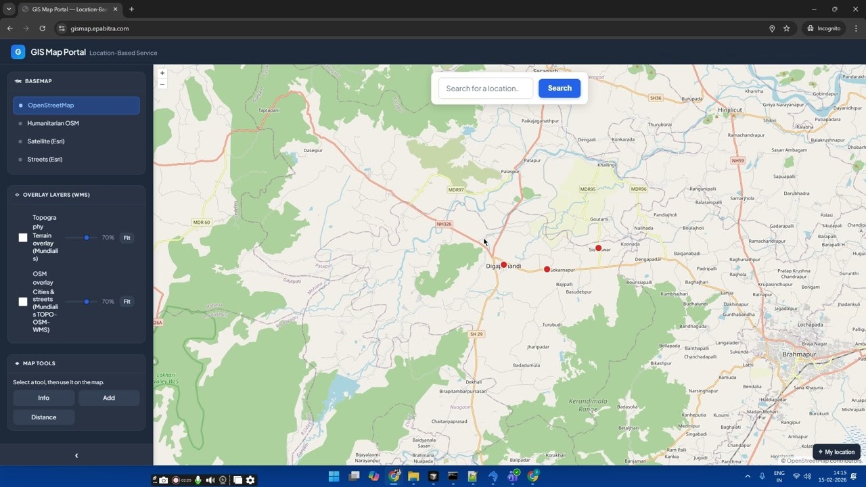Viewport: 866px width, 487px height.
Task: Select the Satellite (Esri) basemap
Action: [x=76, y=141]
